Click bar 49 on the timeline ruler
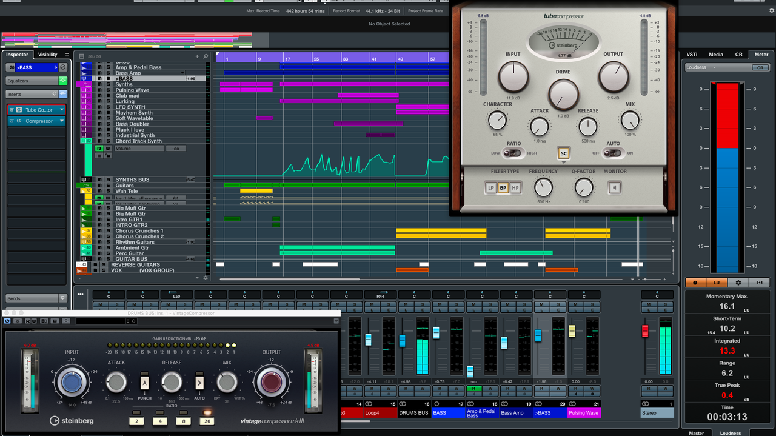Image resolution: width=776 pixels, height=436 pixels. pyautogui.click(x=400, y=59)
